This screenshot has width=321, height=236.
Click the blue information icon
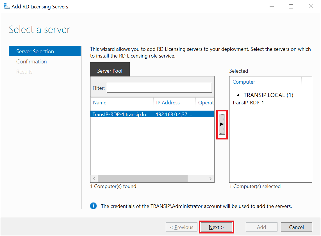(93, 206)
